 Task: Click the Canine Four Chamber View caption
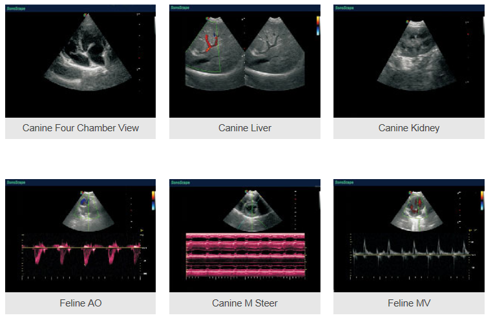coord(81,128)
